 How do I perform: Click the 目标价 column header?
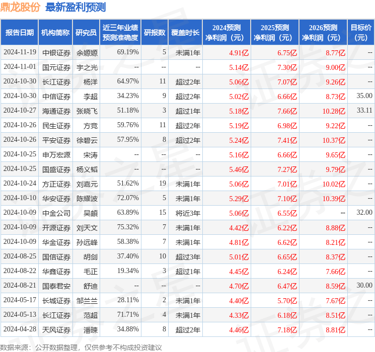[x=361, y=33]
